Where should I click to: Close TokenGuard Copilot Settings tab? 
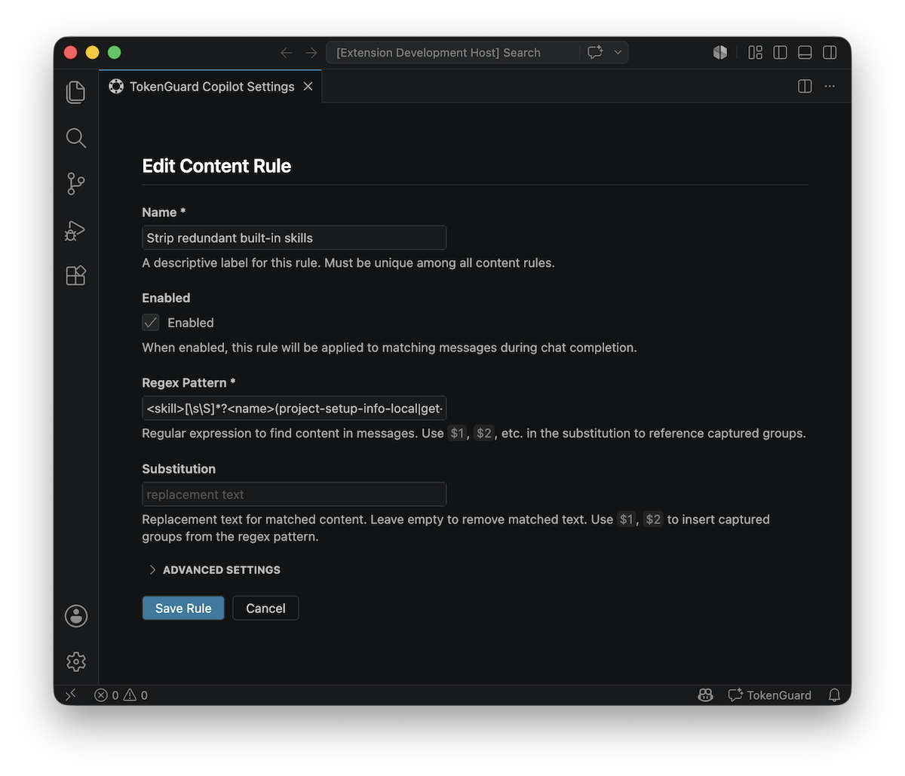coord(308,87)
